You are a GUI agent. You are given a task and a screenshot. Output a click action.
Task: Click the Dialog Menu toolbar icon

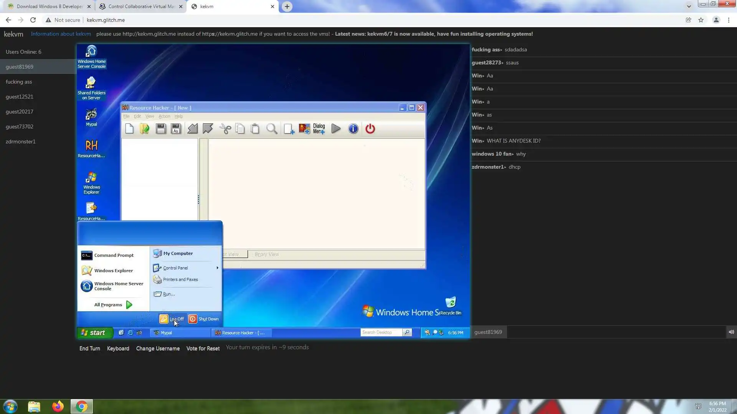click(319, 129)
